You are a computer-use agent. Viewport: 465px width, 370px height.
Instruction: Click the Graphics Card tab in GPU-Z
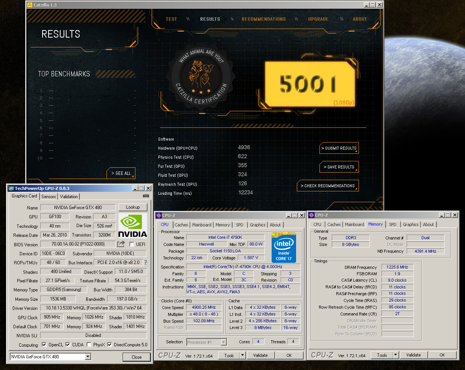pyautogui.click(x=24, y=196)
